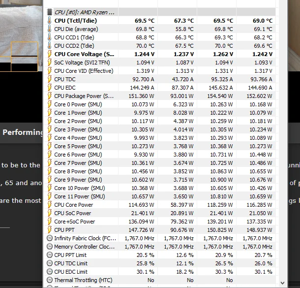Select the CPU (Tctl/Tdie) sensor label
The width and height of the screenshot is (300, 288).
pyautogui.click(x=76, y=21)
